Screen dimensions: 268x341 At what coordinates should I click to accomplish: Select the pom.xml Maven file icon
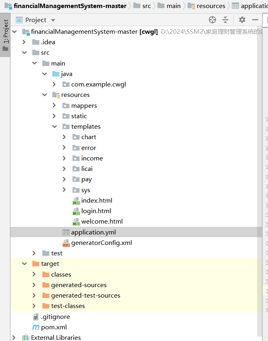[x=36, y=327]
